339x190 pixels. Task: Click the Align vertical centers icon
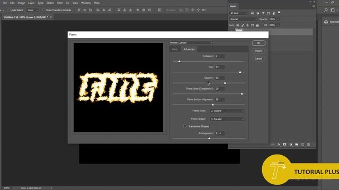point(85,10)
